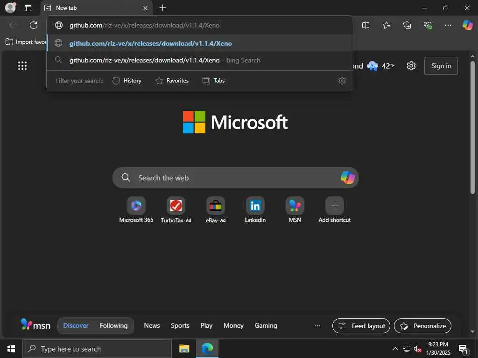Screen dimensions: 478x358
Task: Open the MSN shortcut
Action: pyautogui.click(x=295, y=210)
